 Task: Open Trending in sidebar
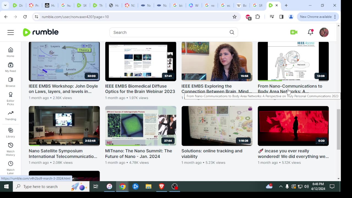point(10,116)
